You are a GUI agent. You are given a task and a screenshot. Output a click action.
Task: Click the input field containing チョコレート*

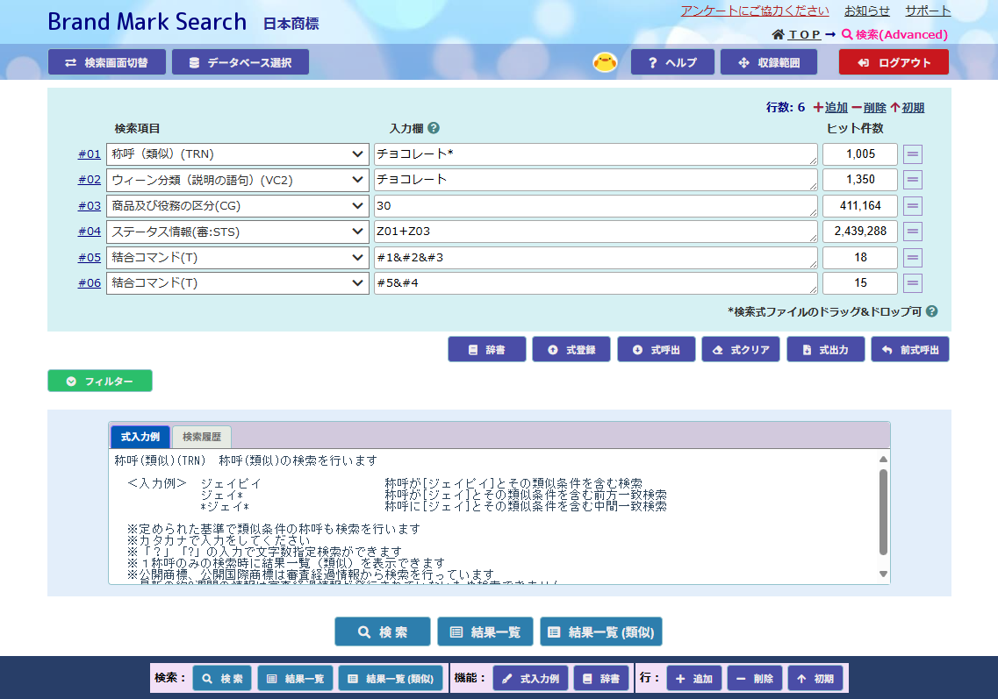pos(596,153)
